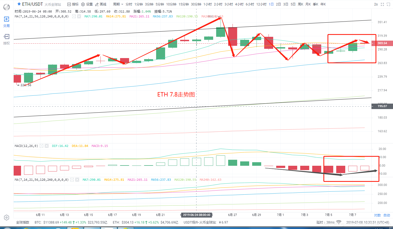Click the 303.54 current price tag
The width and height of the screenshot is (393, 229).
coord(382,43)
